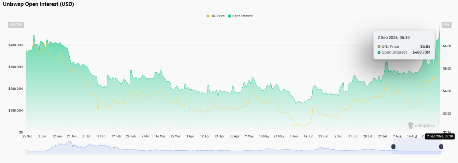Click the '16 Mar' date label
This screenshot has height=163, width=458.
click(160, 136)
